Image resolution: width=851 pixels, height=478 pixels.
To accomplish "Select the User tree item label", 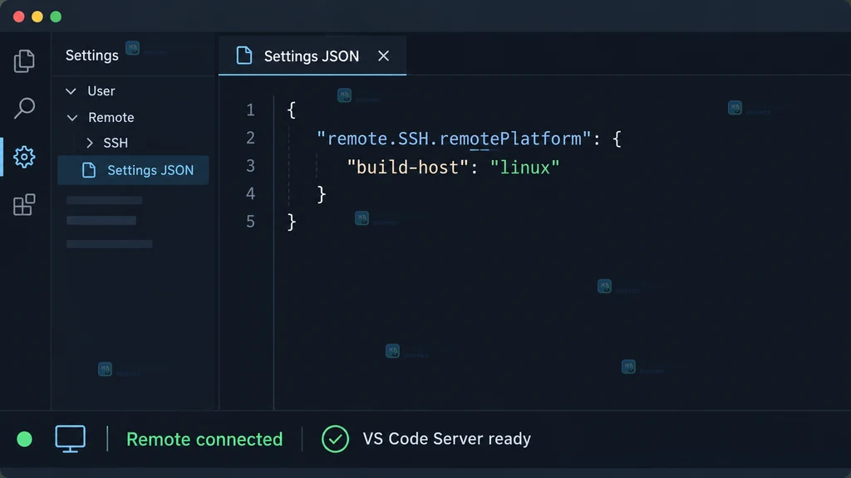I will (101, 91).
